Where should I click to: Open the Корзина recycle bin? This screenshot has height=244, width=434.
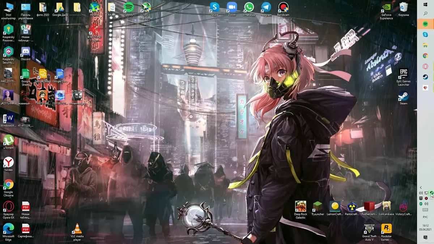pyautogui.click(x=403, y=9)
